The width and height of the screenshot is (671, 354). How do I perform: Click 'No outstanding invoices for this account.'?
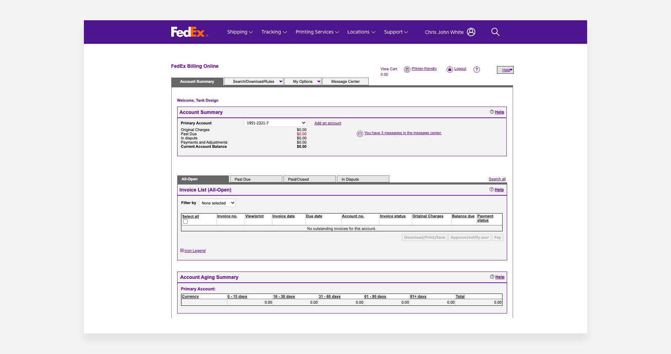(x=341, y=229)
